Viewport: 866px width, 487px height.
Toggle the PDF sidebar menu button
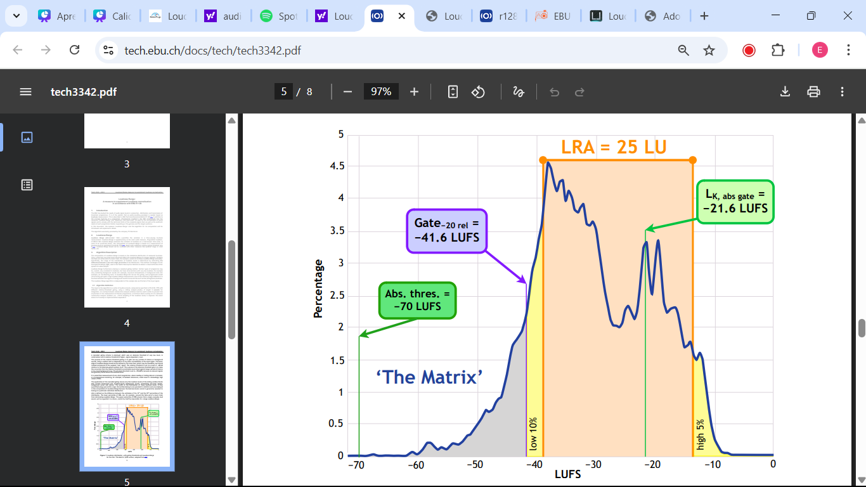pyautogui.click(x=25, y=92)
